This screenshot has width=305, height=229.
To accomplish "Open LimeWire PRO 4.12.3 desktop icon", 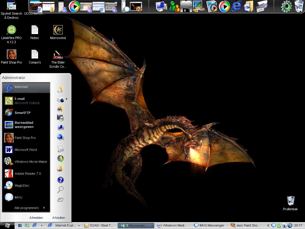I will coord(11,34).
